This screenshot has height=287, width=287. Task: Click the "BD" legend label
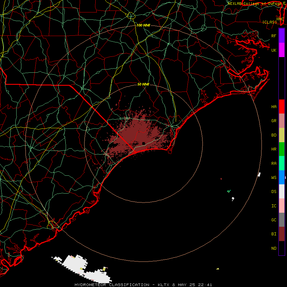(x=274, y=135)
